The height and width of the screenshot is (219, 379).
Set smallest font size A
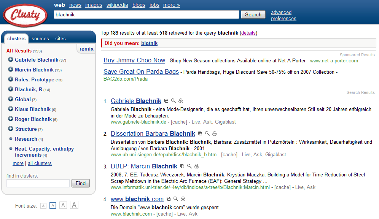[x=43, y=206]
